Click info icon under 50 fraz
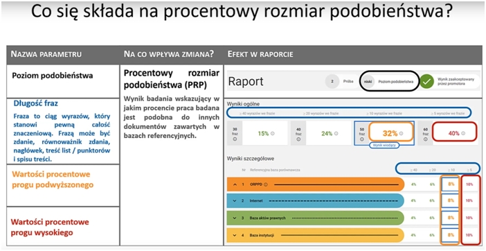 point(361,139)
